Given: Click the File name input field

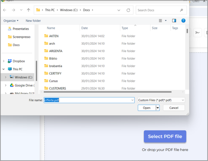Looking at the screenshot, I should pos(89,100).
